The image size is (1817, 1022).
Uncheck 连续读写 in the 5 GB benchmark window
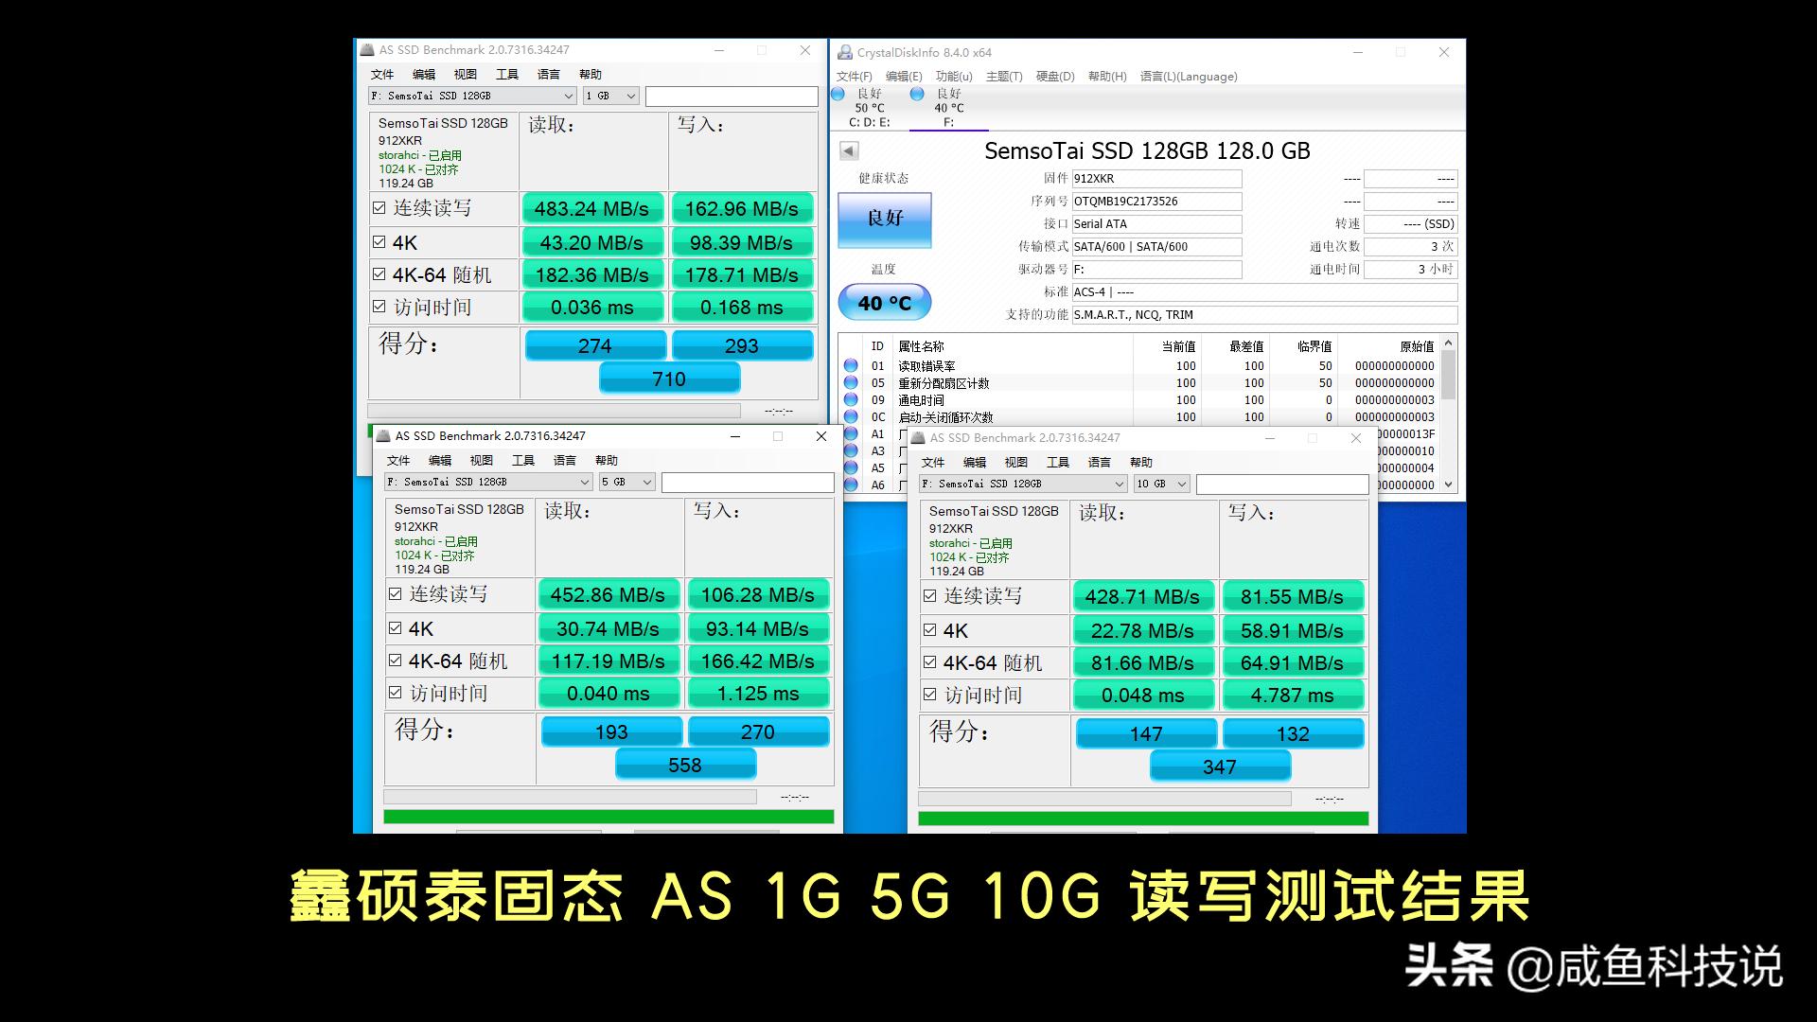tap(395, 594)
